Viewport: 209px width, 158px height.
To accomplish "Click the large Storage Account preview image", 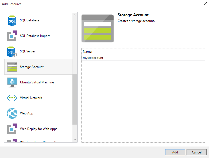I will 98,28.
